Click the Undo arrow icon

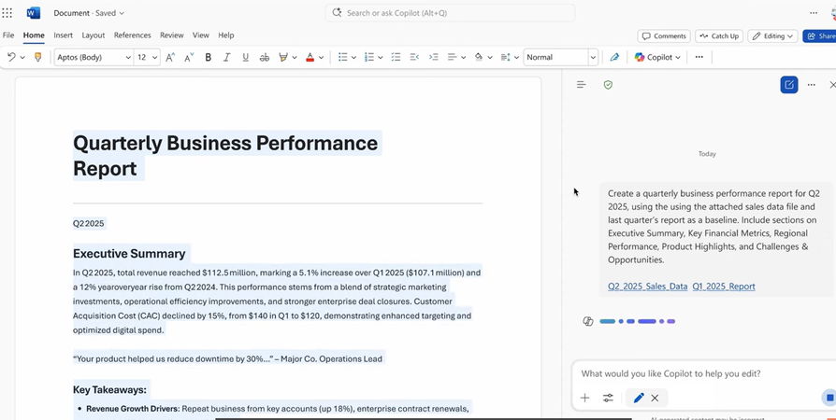[x=11, y=57]
